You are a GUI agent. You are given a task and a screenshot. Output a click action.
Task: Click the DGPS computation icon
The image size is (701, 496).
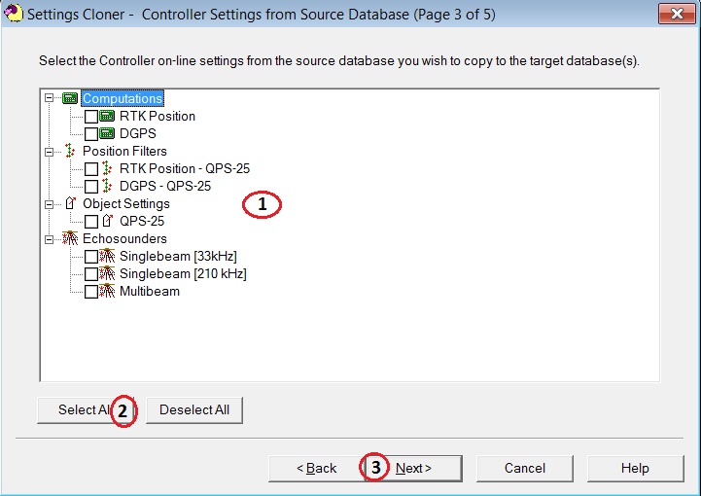[x=107, y=133]
